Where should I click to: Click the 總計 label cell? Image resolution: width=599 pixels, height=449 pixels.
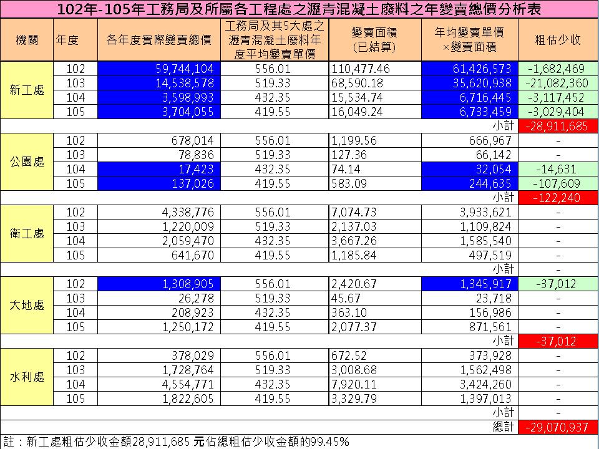[504, 427]
